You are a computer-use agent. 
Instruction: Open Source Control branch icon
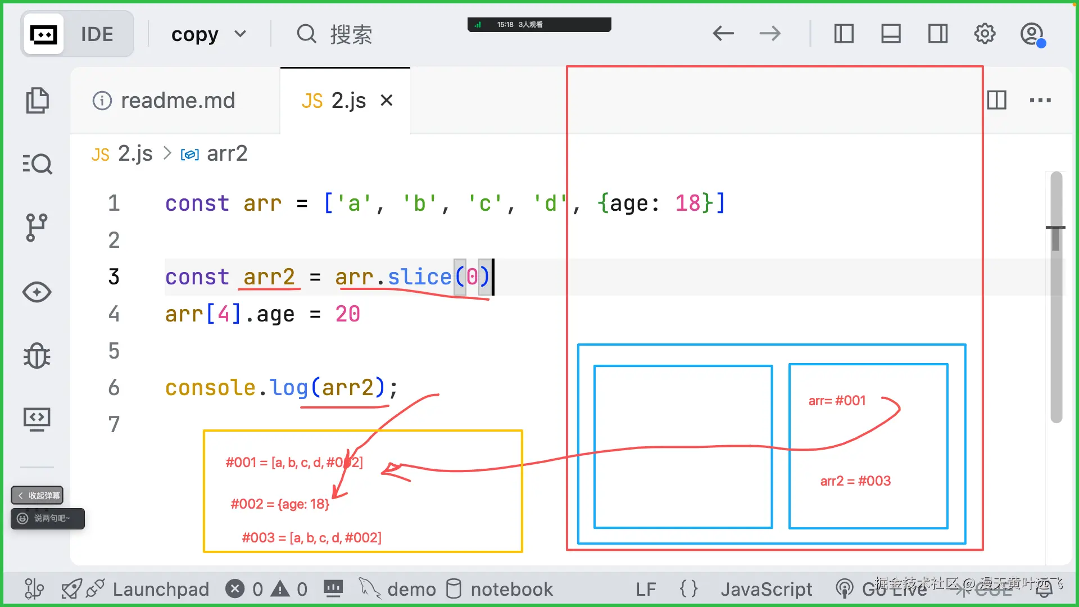pyautogui.click(x=37, y=228)
